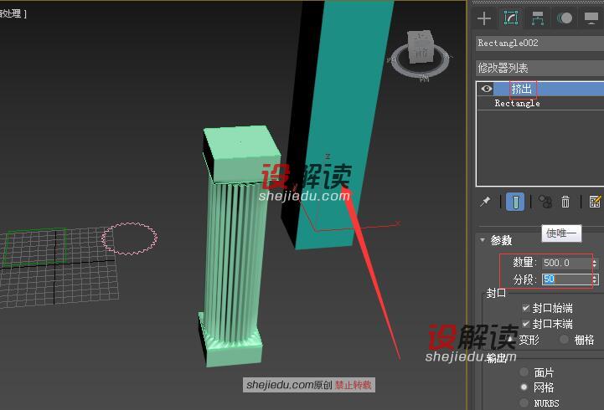Uncheck 封口末端 cap end checkbox
The width and height of the screenshot is (604, 410).
(526, 324)
